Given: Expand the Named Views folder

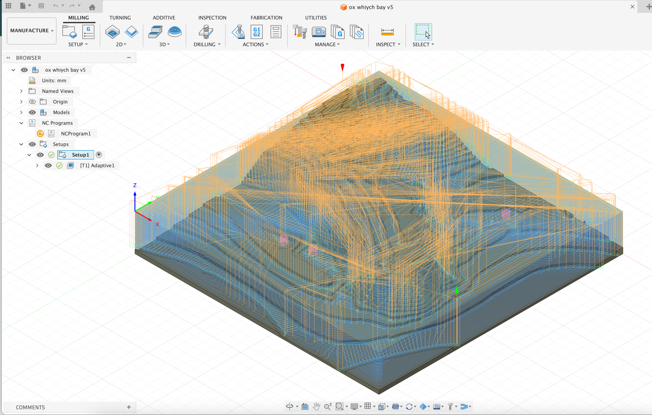Looking at the screenshot, I should [x=21, y=91].
